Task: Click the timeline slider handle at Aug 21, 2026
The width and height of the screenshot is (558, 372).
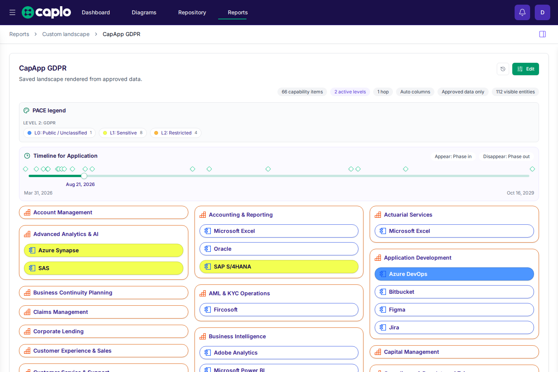Action: (84, 176)
